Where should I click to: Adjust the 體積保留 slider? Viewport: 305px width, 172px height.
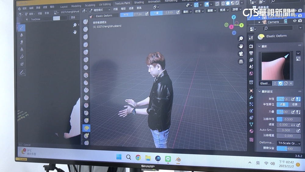pos(289,148)
